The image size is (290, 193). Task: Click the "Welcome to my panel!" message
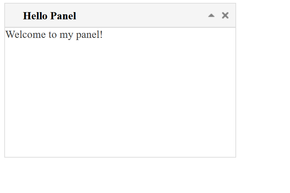pos(54,35)
